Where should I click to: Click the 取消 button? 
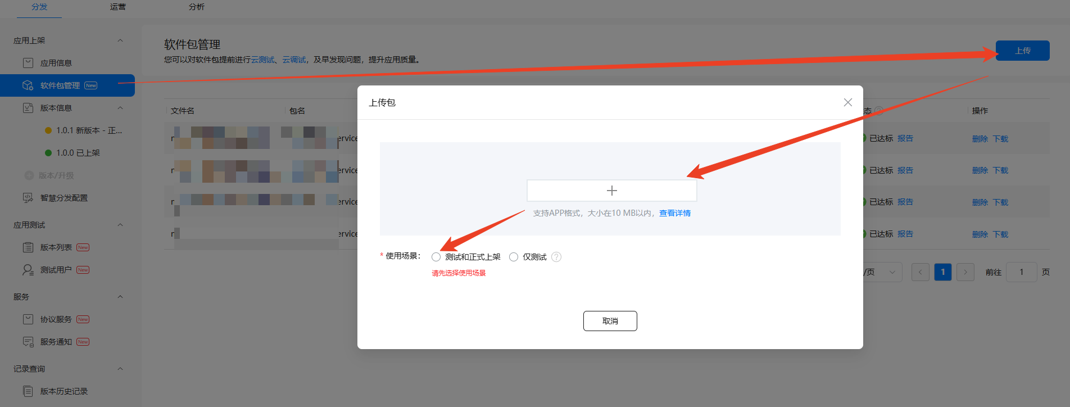610,321
